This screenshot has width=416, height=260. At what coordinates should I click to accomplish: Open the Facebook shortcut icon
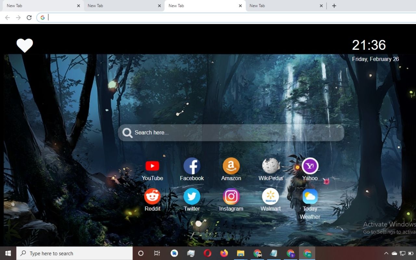coord(192,166)
